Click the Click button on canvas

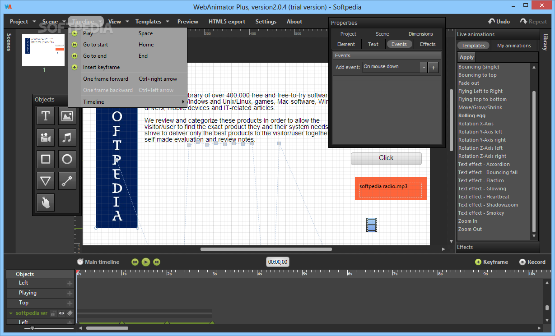tap(386, 158)
